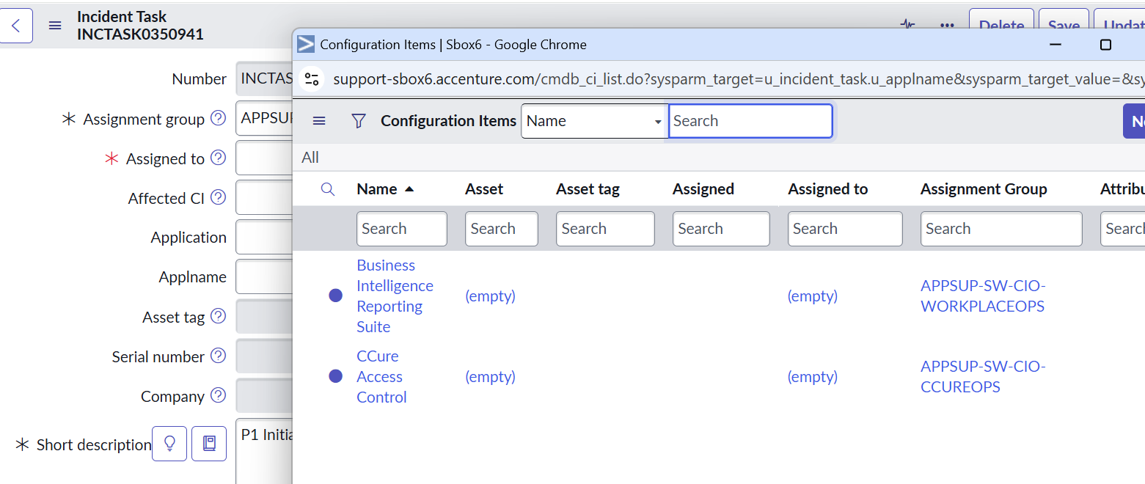Click the help icon beside Affected CI
Image resolution: width=1145 pixels, height=484 pixels.
(218, 197)
